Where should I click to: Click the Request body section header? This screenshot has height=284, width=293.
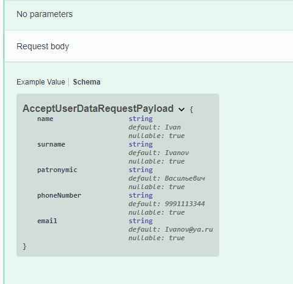coord(43,46)
